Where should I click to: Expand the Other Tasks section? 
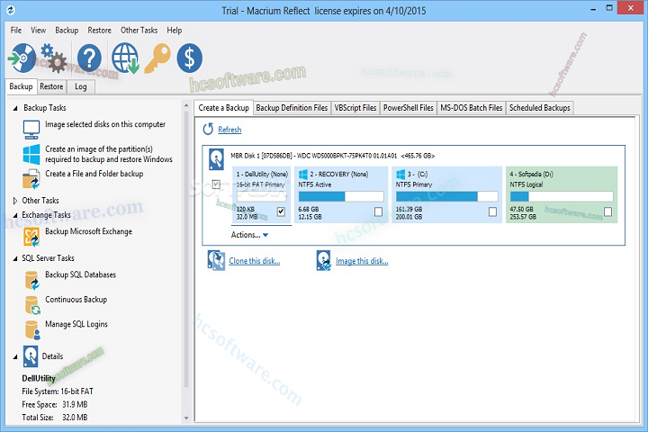tap(15, 201)
